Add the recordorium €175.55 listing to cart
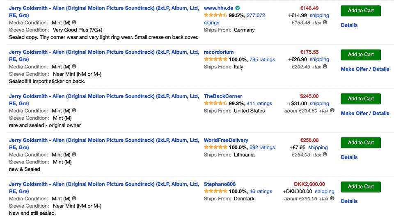Viewport: 394px width, 218px height. [x=360, y=54]
